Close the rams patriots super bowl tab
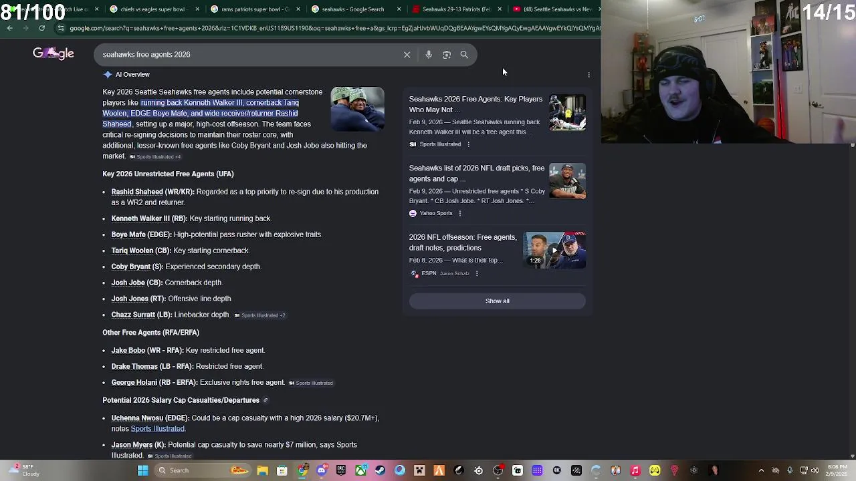The image size is (856, 481). (298, 9)
